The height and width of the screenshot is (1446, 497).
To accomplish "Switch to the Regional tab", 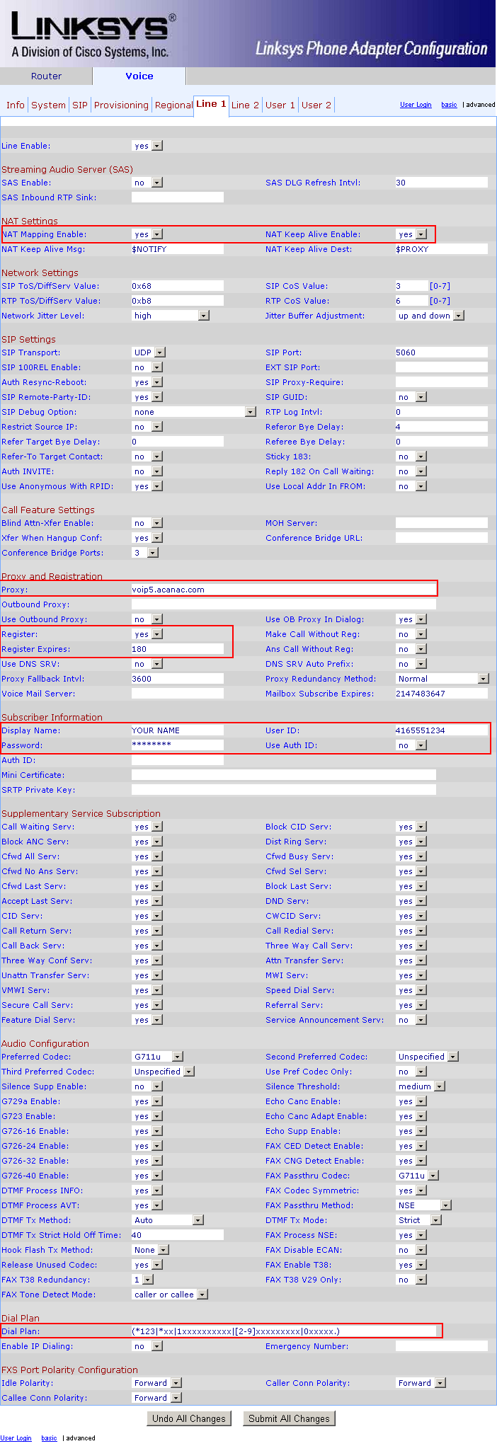I will coord(173,105).
